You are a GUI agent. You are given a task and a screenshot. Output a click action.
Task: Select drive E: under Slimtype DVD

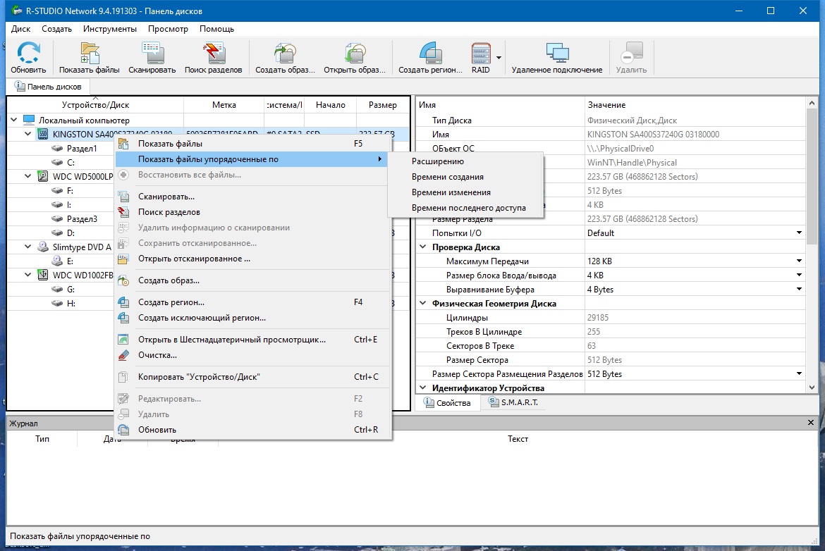70,261
